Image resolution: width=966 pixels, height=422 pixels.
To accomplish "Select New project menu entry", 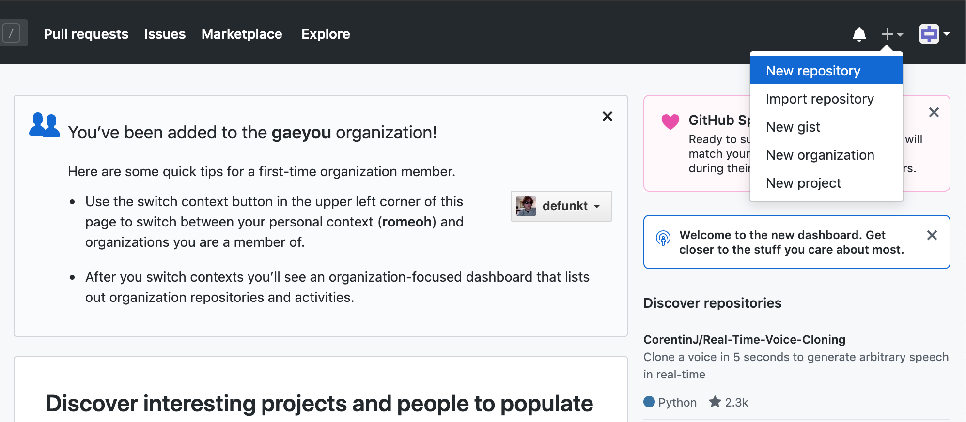I will tap(826, 183).
